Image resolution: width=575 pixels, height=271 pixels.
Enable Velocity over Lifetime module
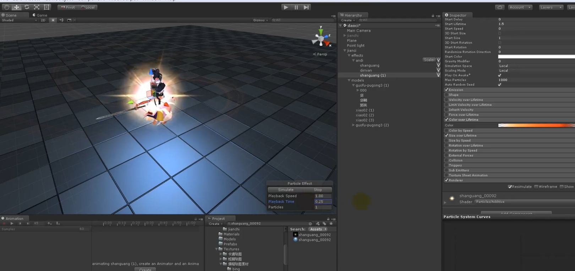(x=447, y=100)
